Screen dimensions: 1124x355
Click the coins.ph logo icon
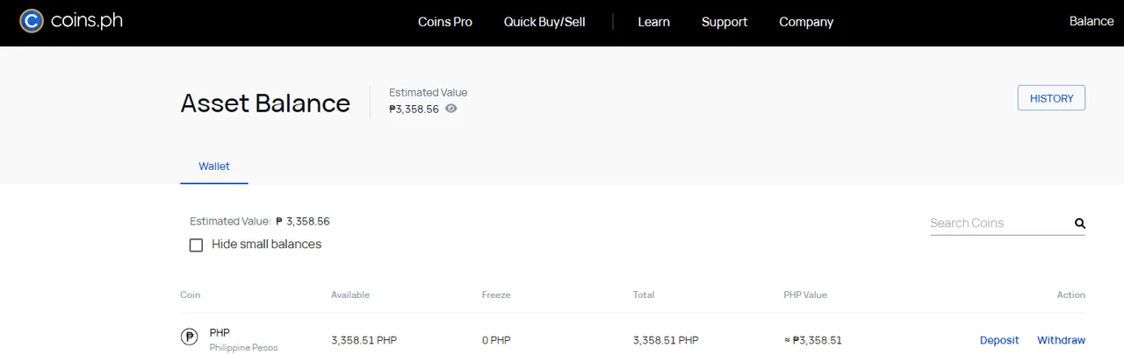tap(32, 21)
